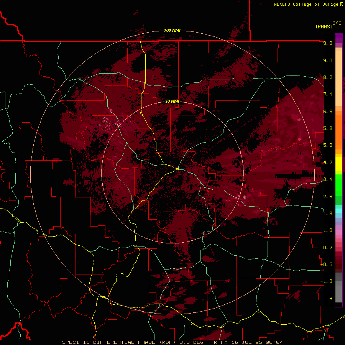The image size is (345, 345).
Task: Click the 4.2 legend value
Action: (x=328, y=163)
